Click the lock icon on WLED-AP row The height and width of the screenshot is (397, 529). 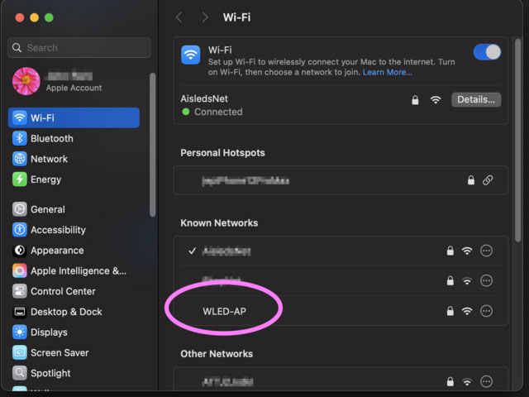point(450,311)
